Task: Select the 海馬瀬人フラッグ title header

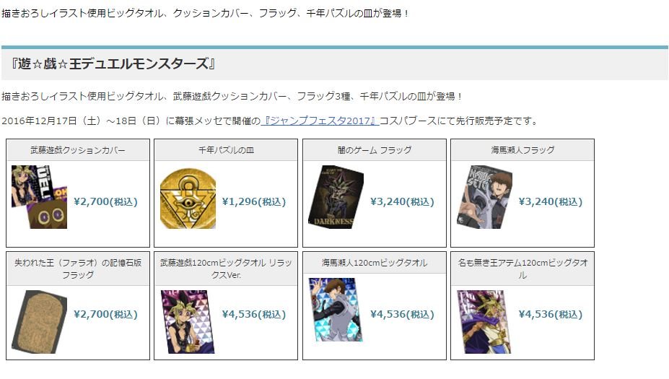Action: tap(522, 150)
